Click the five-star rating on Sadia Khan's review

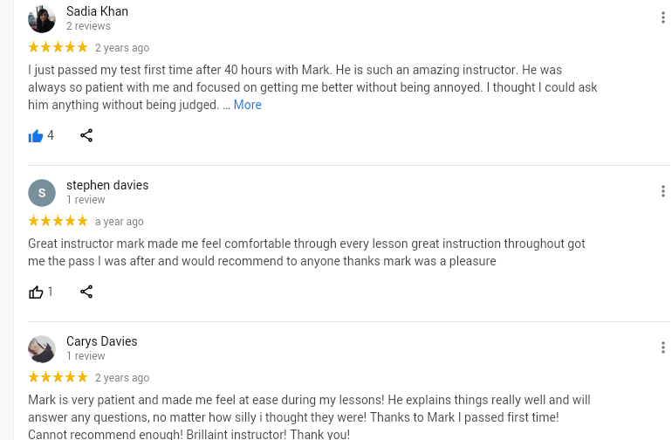pos(58,47)
